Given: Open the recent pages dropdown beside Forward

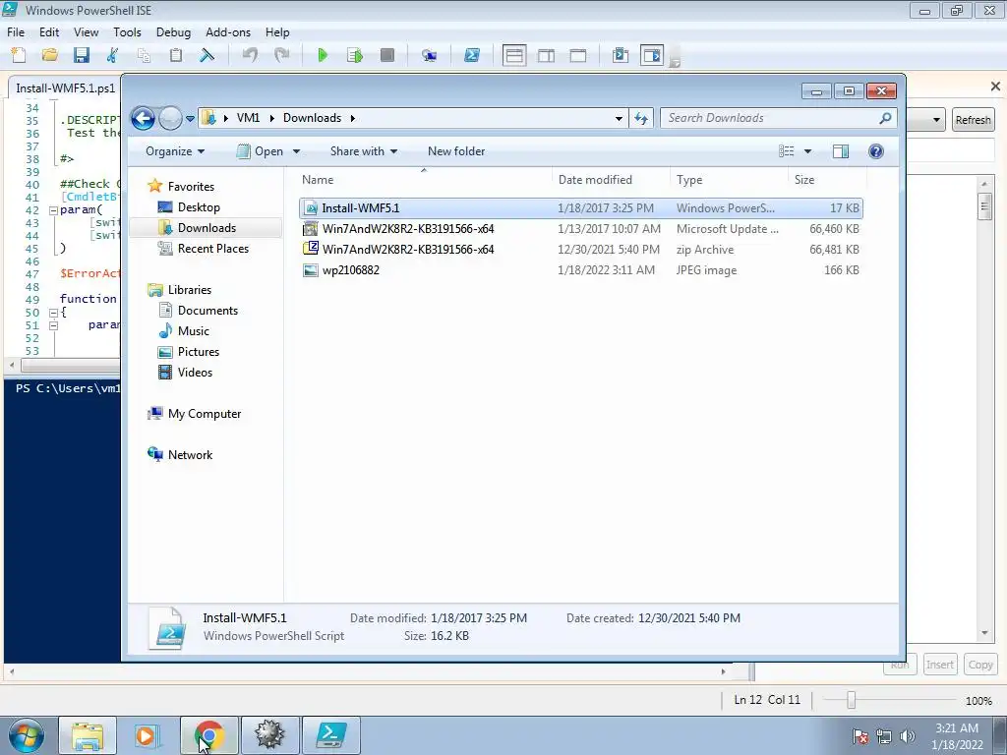Looking at the screenshot, I should tap(190, 118).
